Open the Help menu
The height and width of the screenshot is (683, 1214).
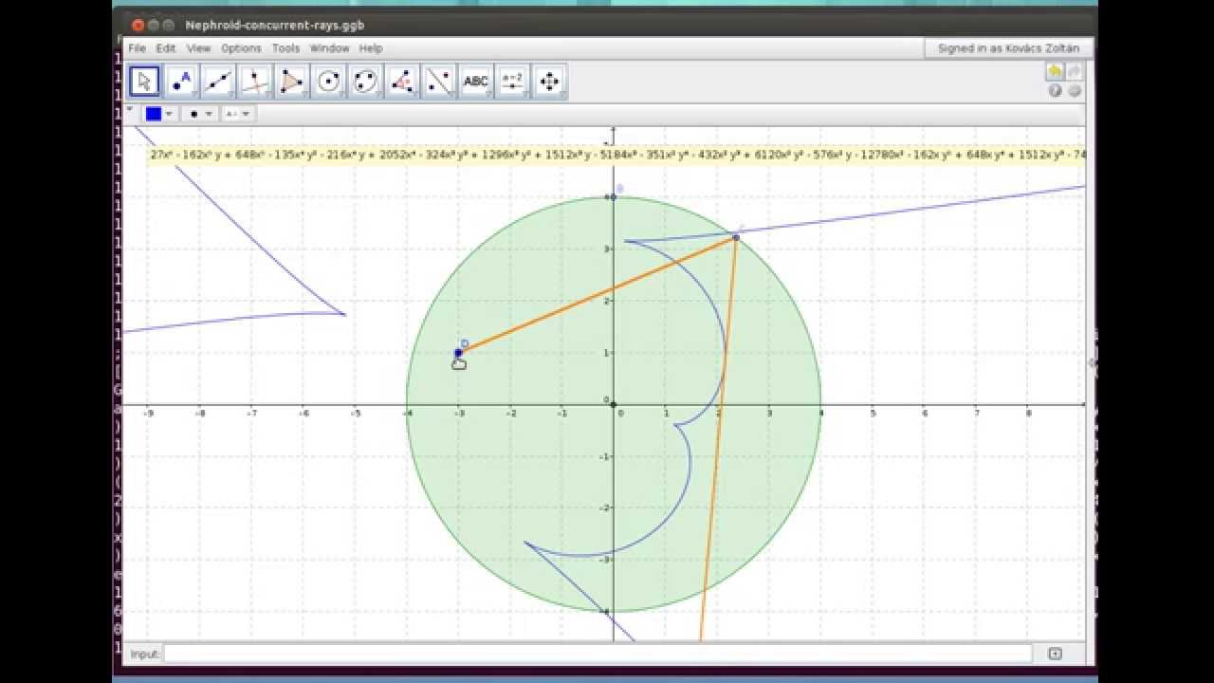(x=371, y=48)
